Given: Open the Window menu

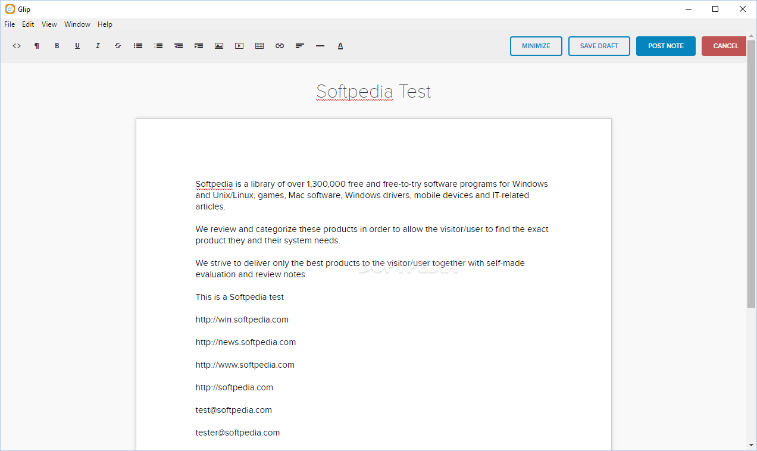Looking at the screenshot, I should 77,24.
